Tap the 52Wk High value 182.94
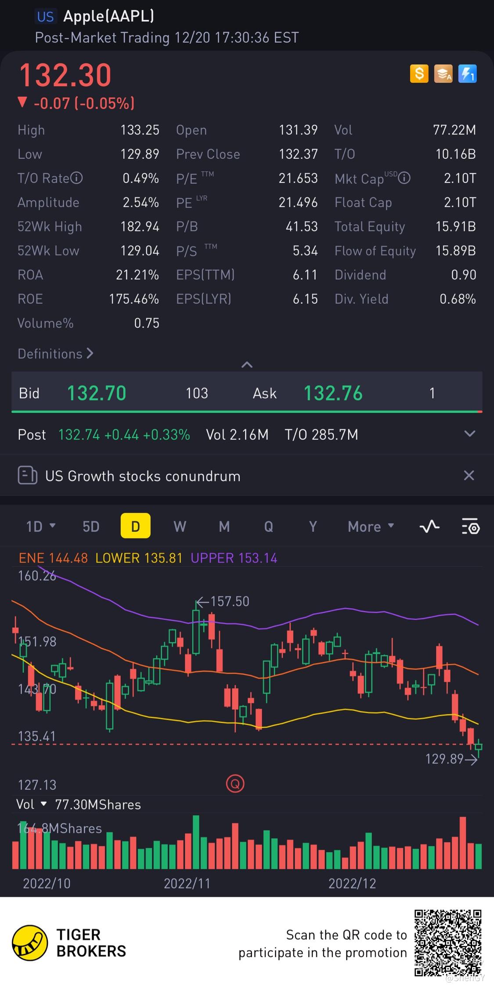494x989 pixels. pyautogui.click(x=140, y=226)
